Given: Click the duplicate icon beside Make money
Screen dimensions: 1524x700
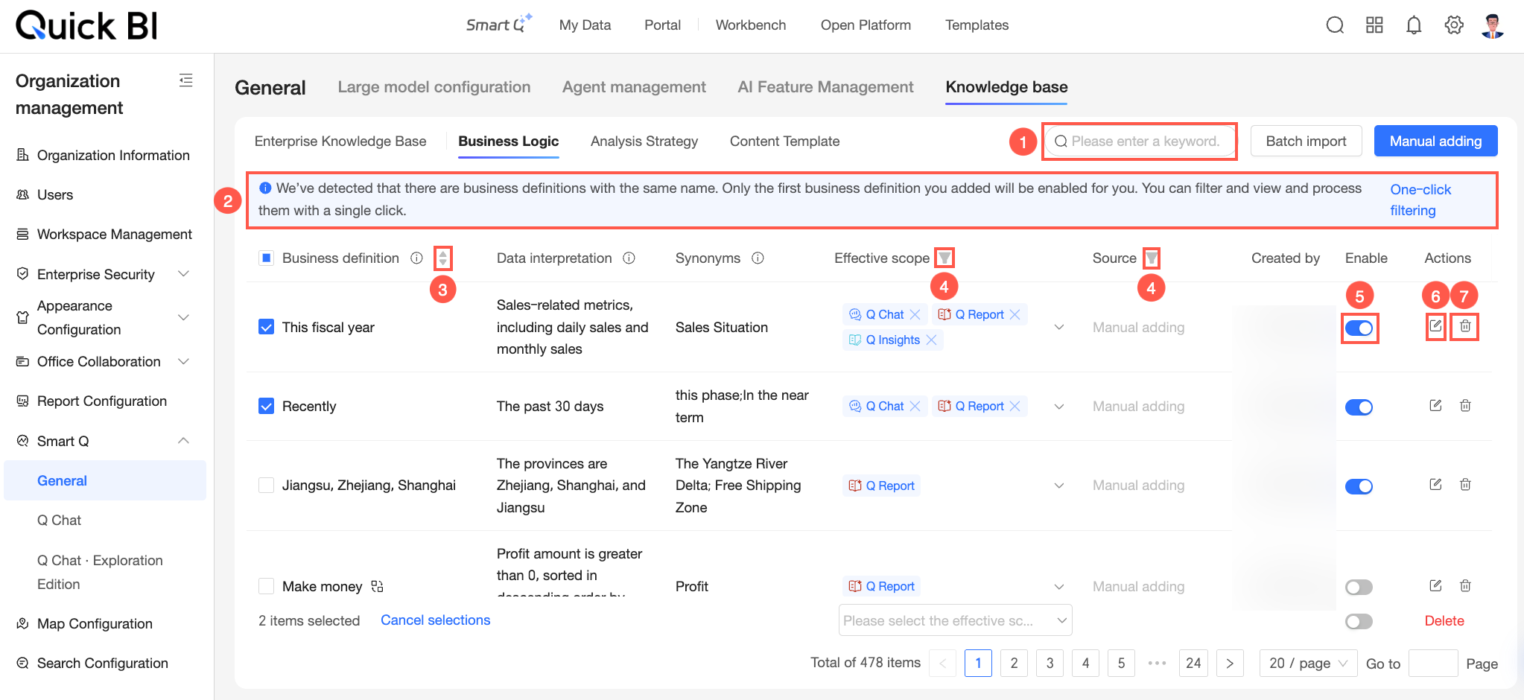Looking at the screenshot, I should pyautogui.click(x=377, y=587).
